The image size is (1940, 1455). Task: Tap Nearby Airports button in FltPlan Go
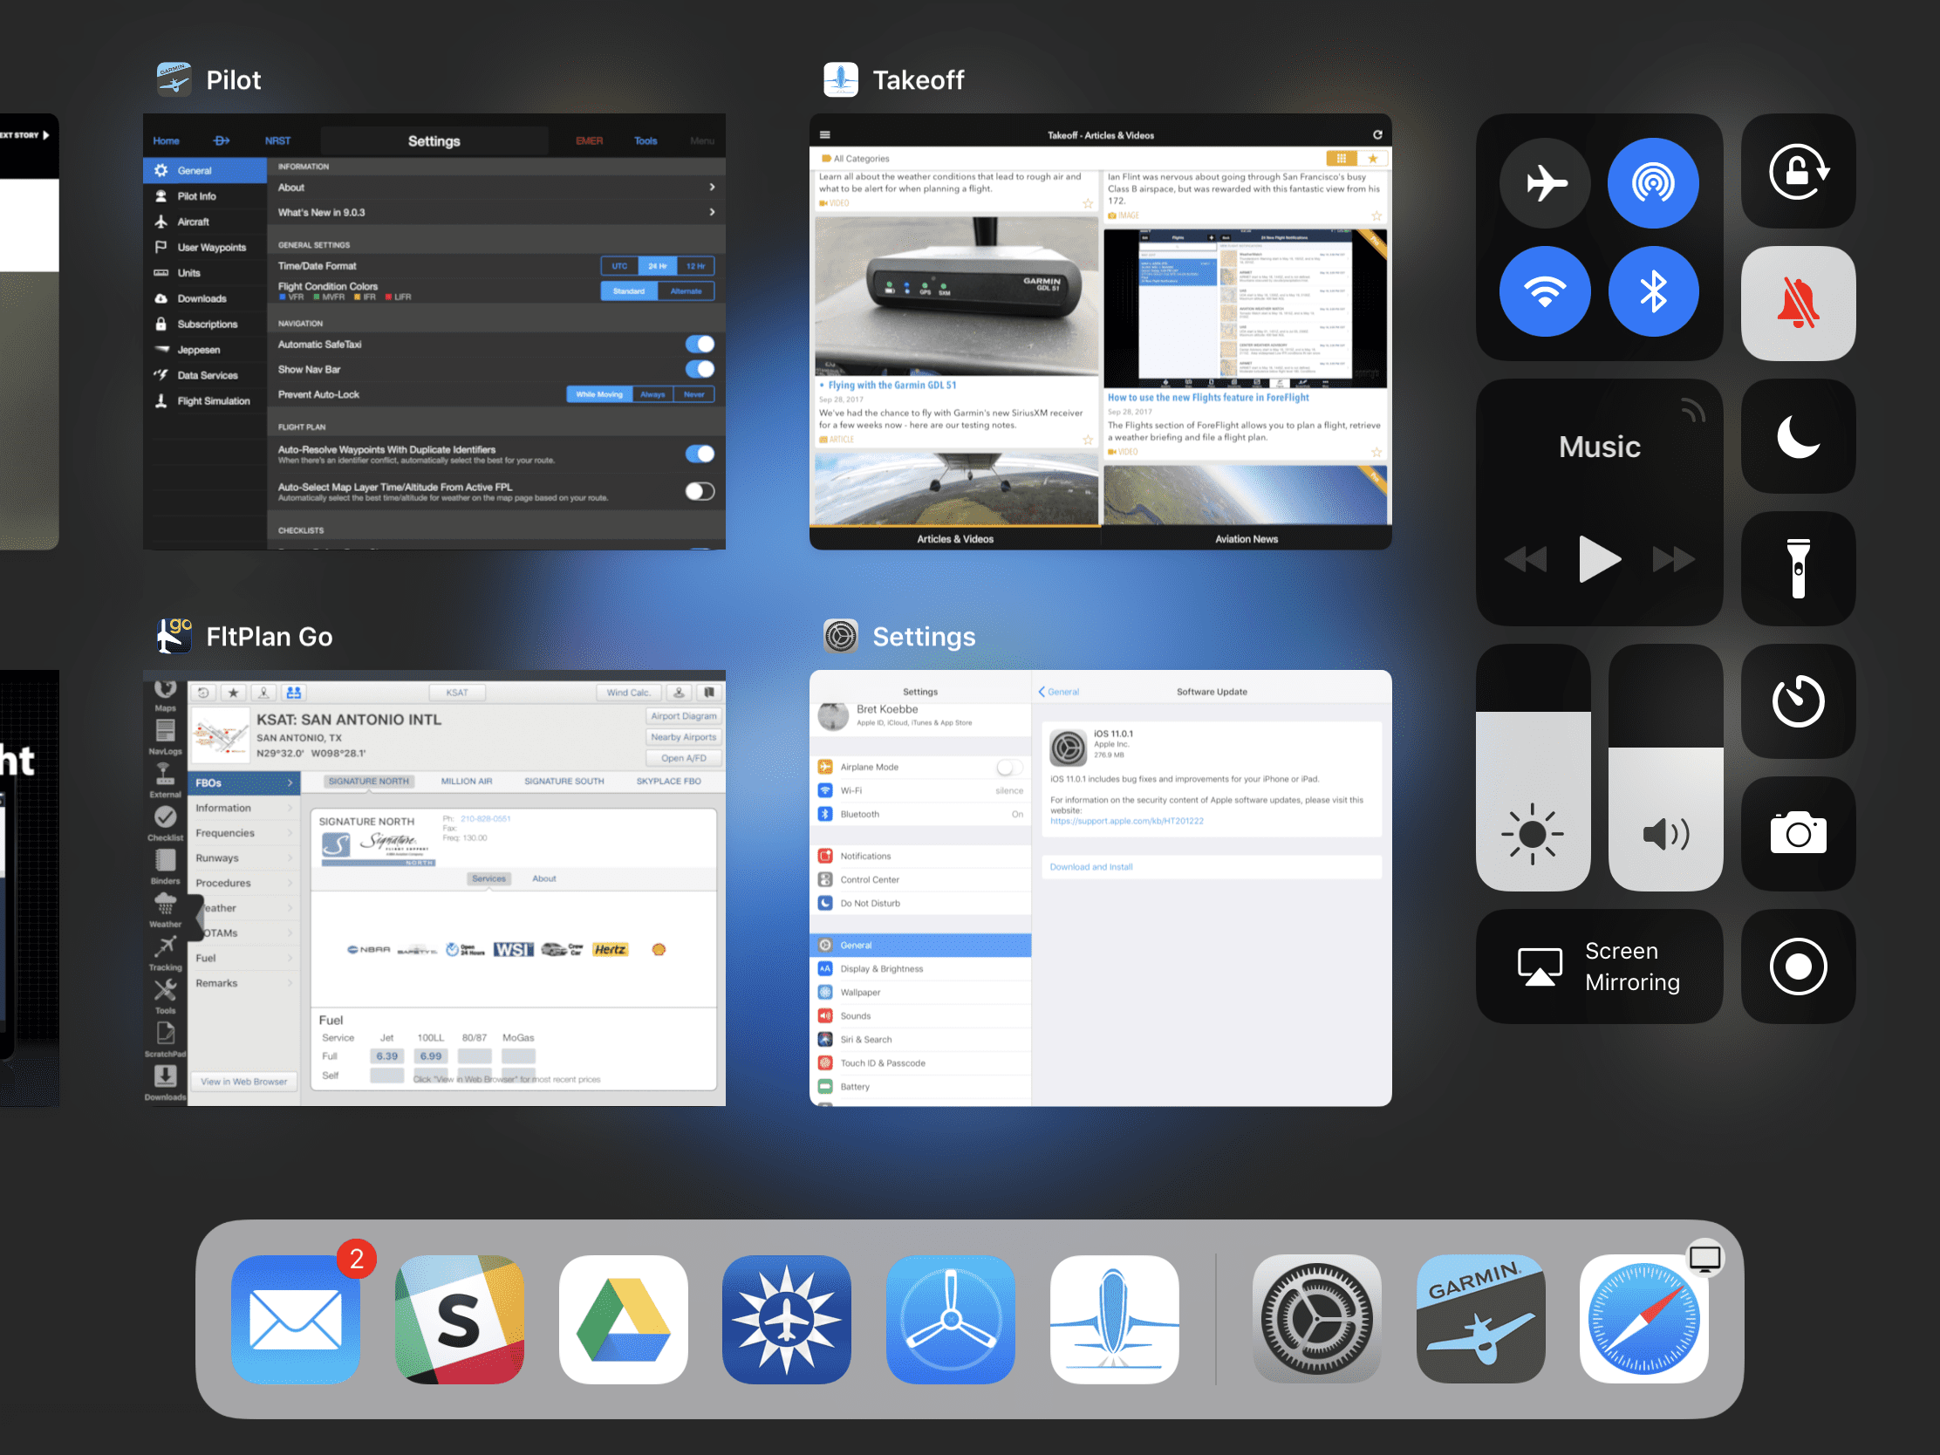tap(683, 737)
